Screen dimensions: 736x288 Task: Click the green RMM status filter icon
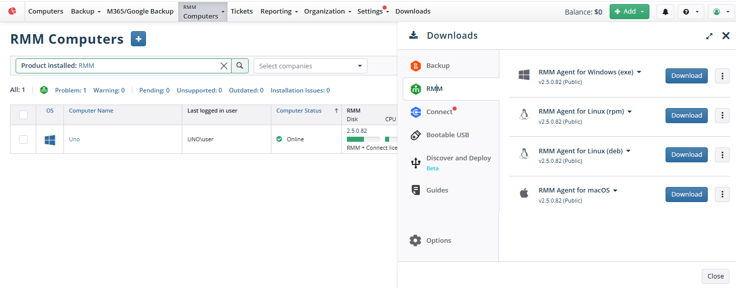(x=44, y=90)
